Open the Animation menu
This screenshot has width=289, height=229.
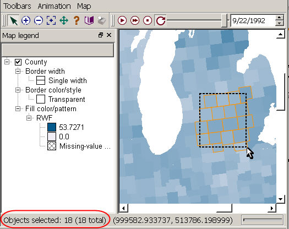54,6
